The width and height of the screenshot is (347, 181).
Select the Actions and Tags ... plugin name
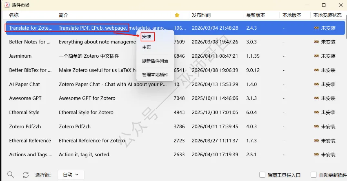(31, 155)
